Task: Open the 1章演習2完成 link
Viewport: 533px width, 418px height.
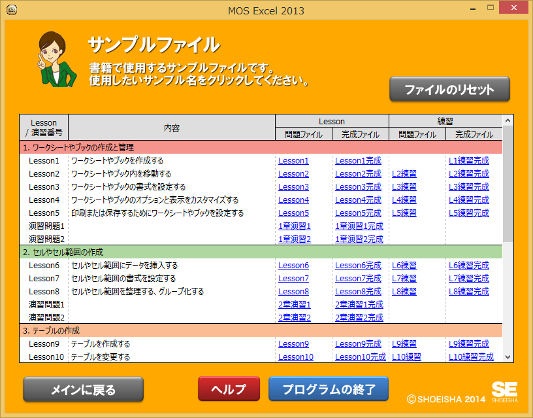Action: (x=359, y=239)
